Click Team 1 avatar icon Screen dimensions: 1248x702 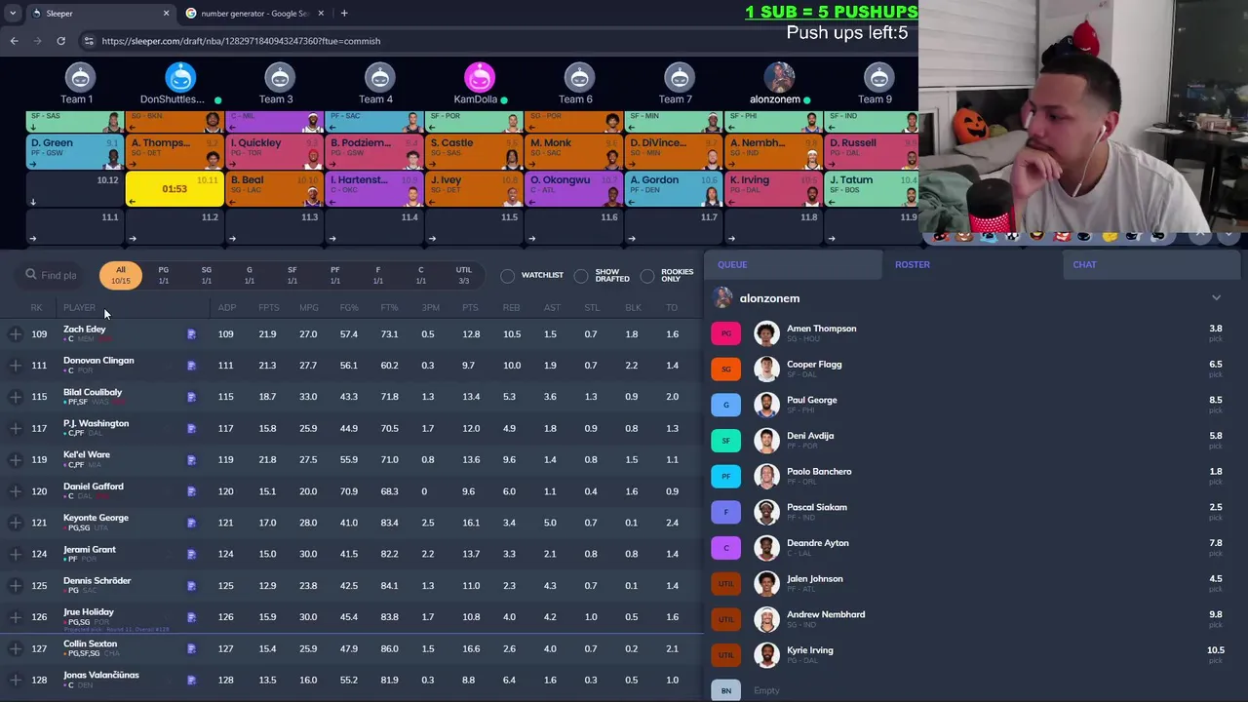pos(80,77)
